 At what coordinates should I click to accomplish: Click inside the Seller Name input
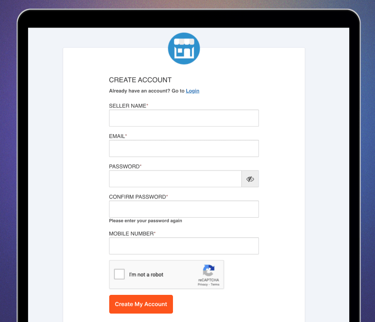click(x=184, y=118)
